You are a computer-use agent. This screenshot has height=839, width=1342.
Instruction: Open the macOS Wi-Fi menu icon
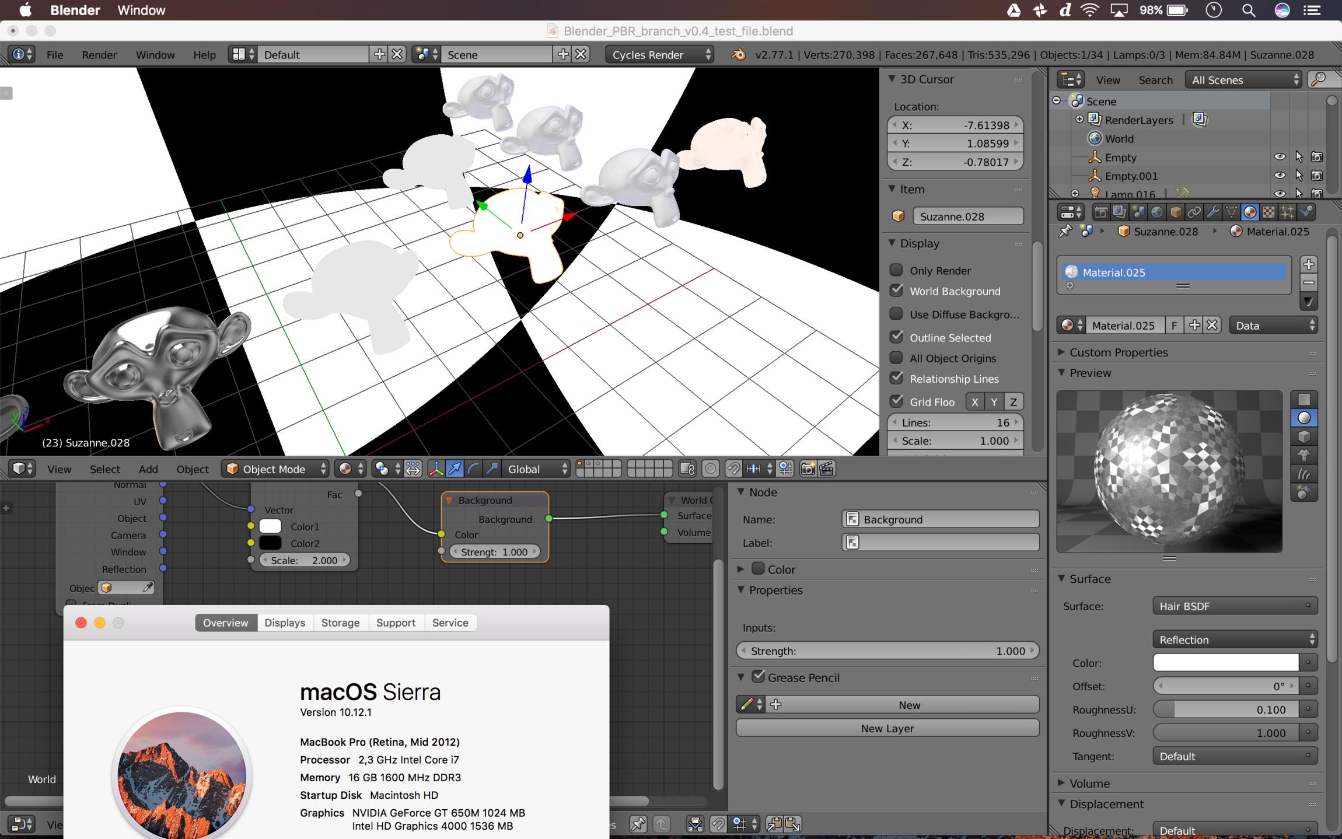(x=1089, y=10)
